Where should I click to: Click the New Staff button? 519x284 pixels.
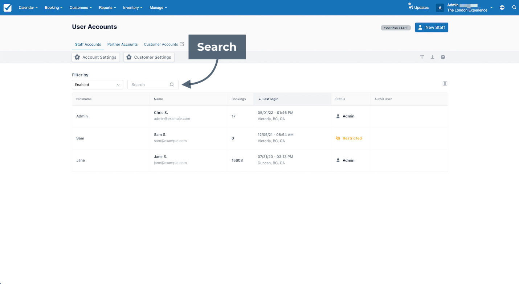point(432,28)
